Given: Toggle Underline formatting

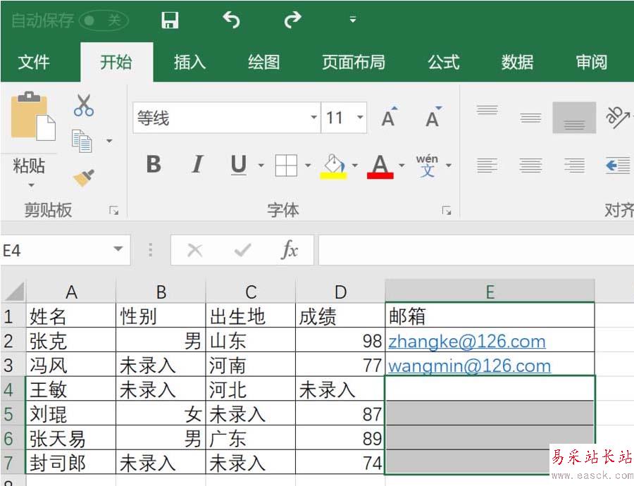Looking at the screenshot, I should coord(239,165).
